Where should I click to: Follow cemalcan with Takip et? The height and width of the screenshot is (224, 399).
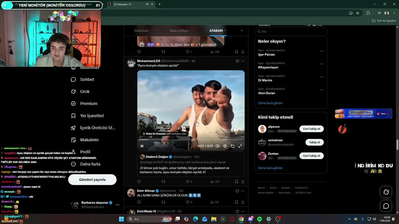coord(315,142)
